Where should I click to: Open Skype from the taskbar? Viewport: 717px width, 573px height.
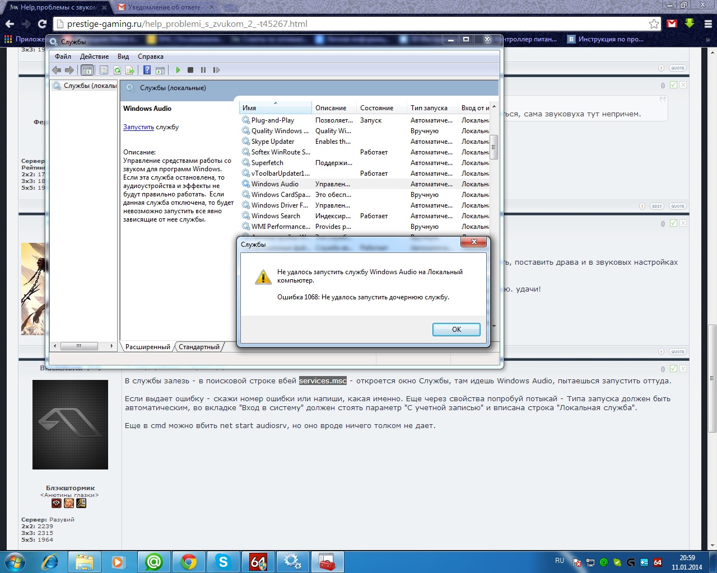pyautogui.click(x=224, y=561)
